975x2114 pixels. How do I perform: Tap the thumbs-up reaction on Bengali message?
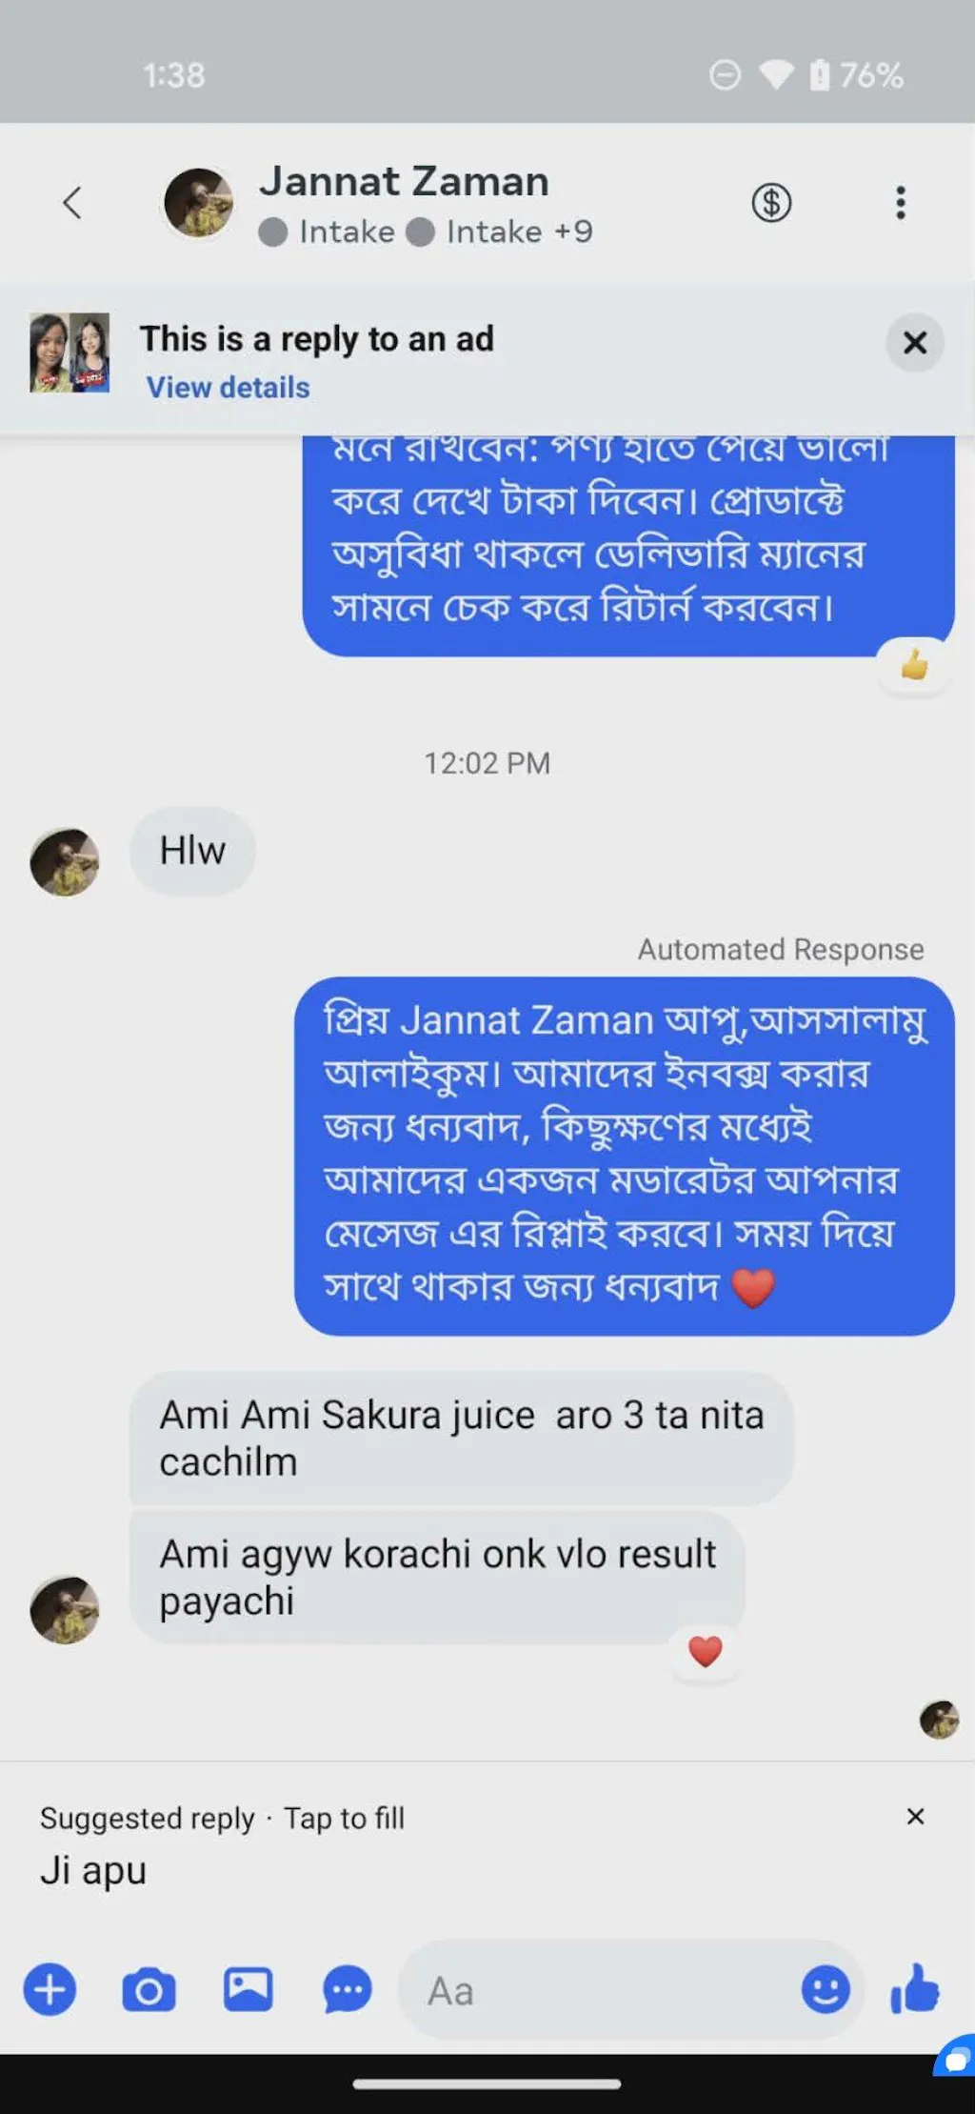coord(914,664)
